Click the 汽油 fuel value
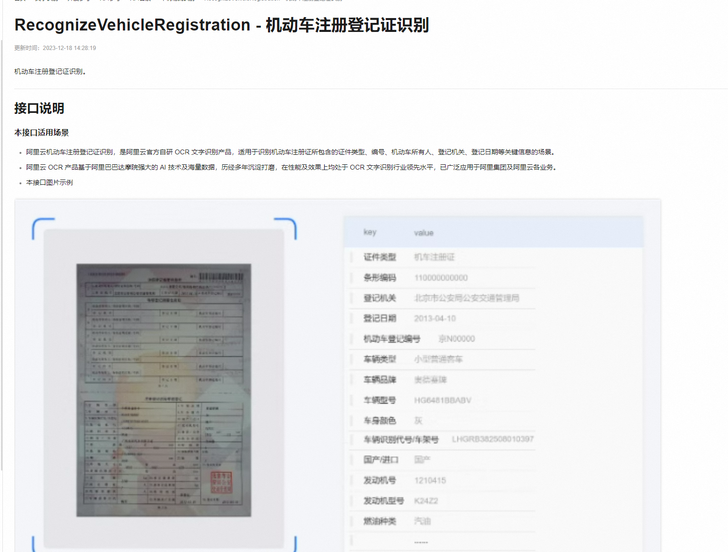 pos(422,521)
